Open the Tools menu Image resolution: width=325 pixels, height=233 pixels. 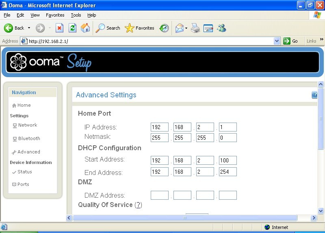pos(76,15)
